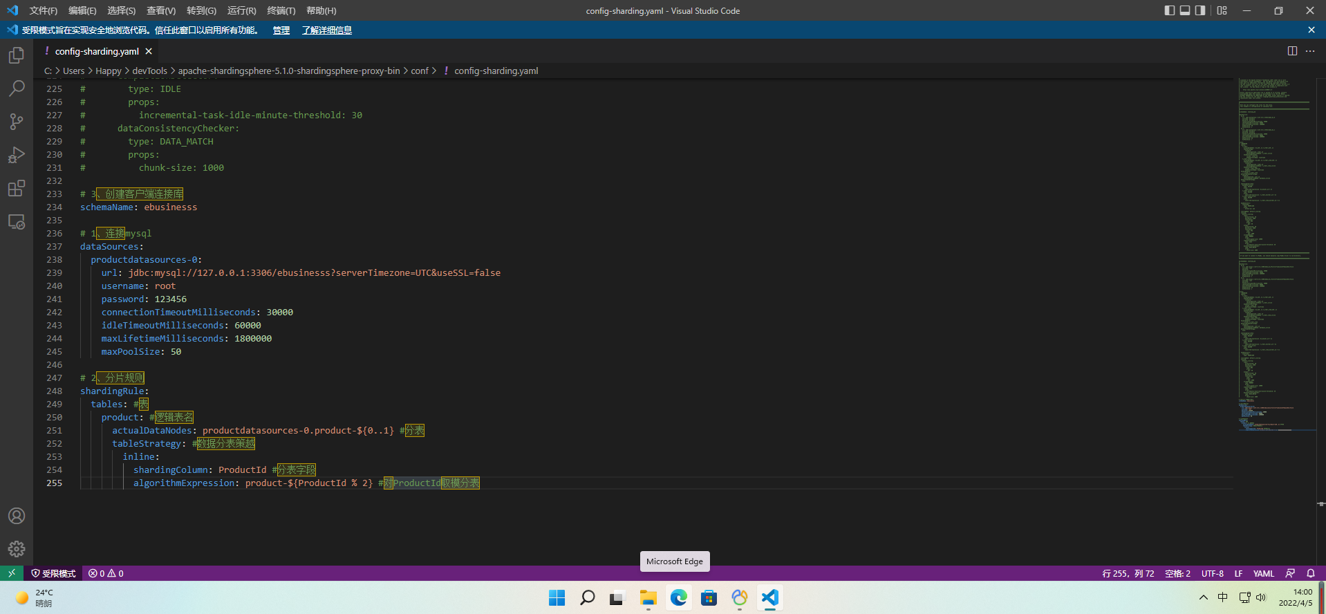Open the 文件(F) menu
The width and height of the screenshot is (1326, 614).
43,10
